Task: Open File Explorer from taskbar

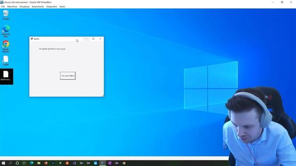Action: (39, 163)
